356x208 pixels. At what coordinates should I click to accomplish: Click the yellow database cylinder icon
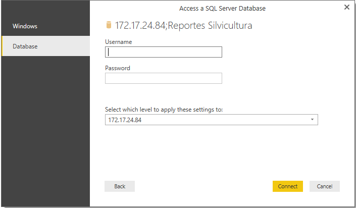click(109, 25)
